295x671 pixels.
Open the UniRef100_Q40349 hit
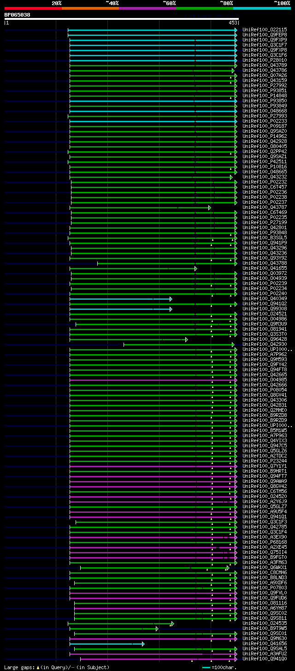coord(265,299)
